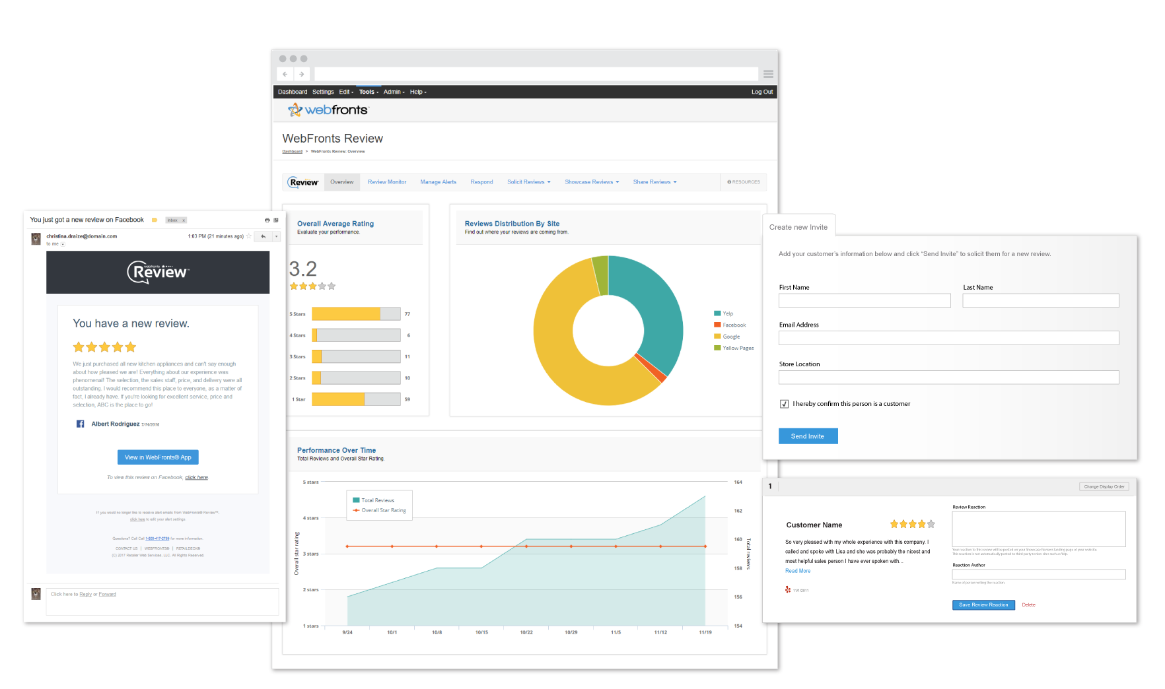Expand the Solicit Reviews dropdown
The height and width of the screenshot is (689, 1165).
click(x=528, y=182)
